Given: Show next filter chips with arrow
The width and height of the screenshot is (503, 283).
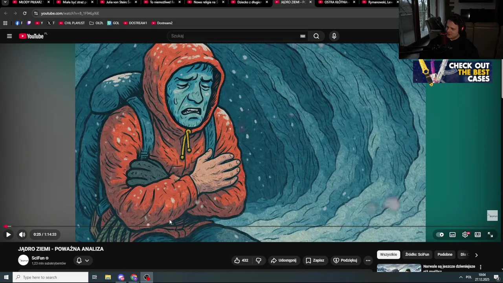Looking at the screenshot, I should point(476,255).
